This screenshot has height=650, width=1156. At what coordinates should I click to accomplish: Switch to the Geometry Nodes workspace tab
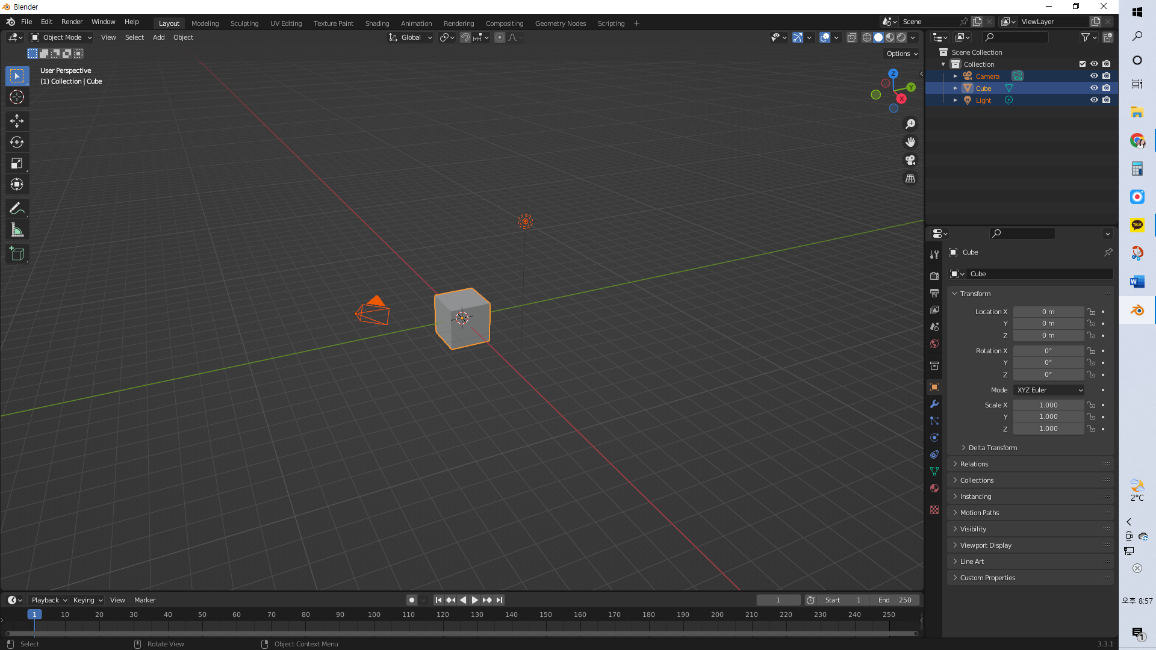click(560, 23)
